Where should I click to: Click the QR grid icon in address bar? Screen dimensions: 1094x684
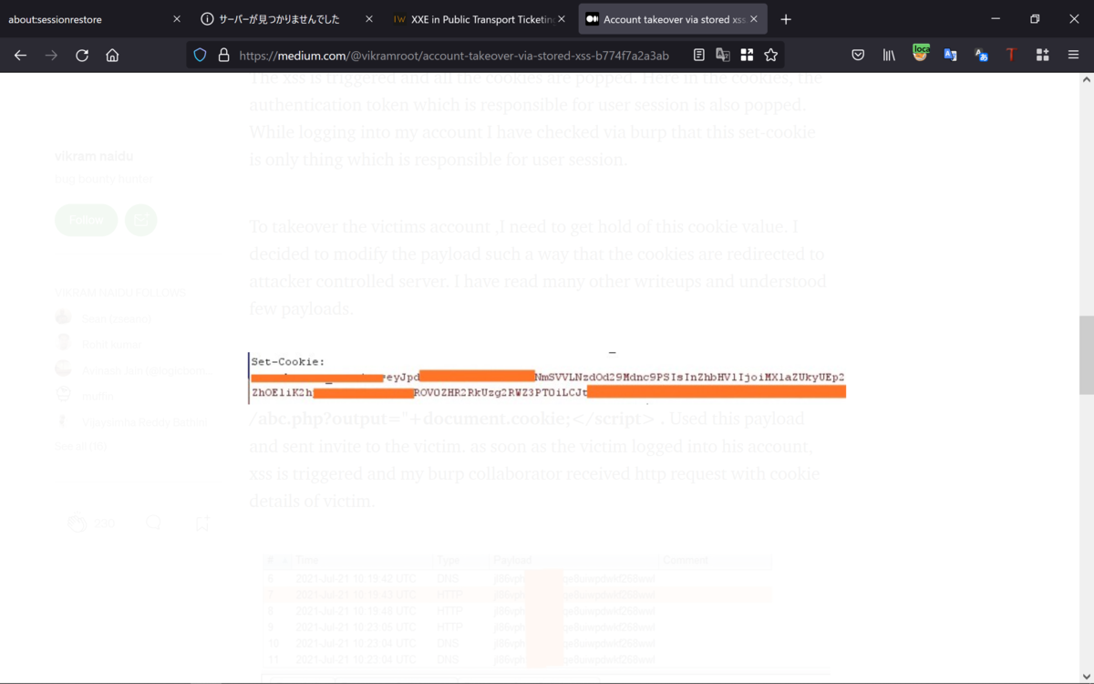pyautogui.click(x=747, y=55)
